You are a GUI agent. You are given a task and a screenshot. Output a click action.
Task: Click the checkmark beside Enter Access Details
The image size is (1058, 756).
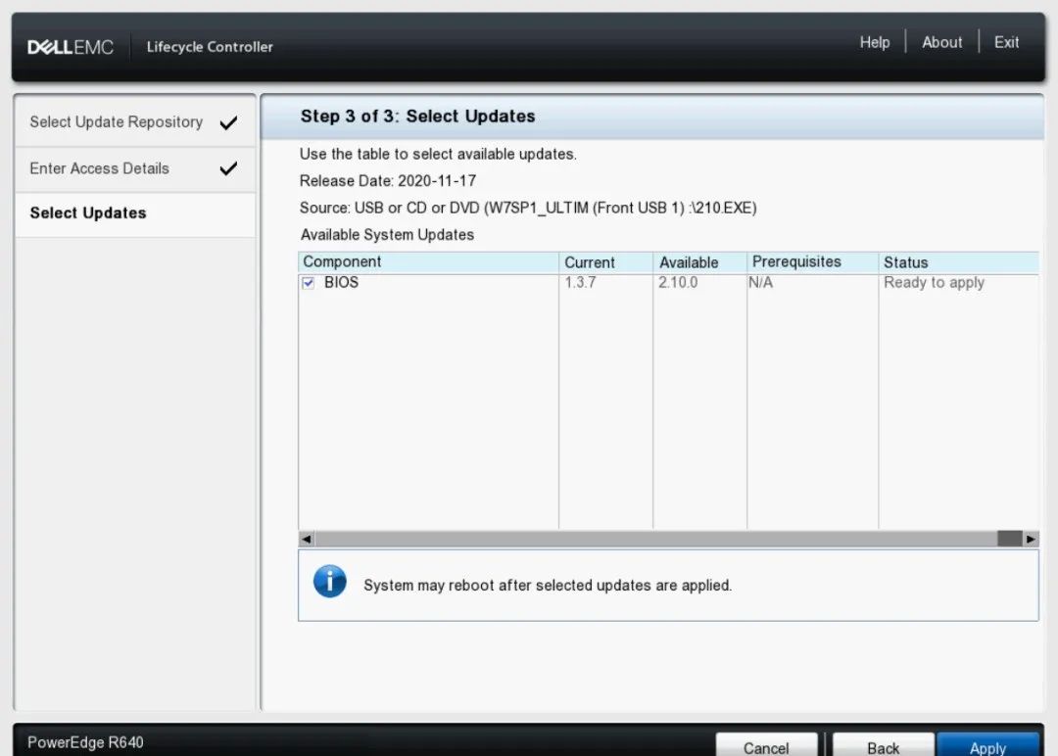coord(228,168)
